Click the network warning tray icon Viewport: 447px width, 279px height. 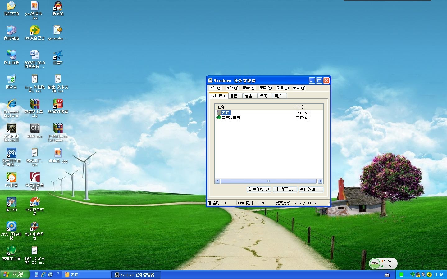418,275
